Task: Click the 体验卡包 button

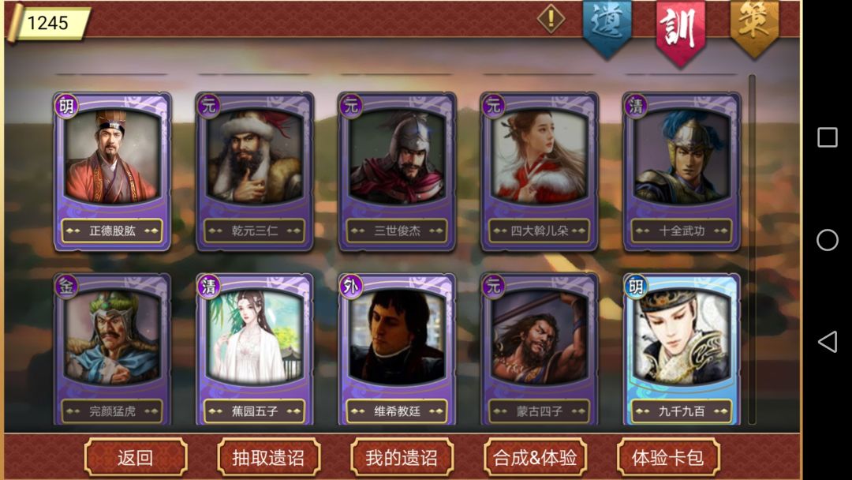Action: coord(668,457)
